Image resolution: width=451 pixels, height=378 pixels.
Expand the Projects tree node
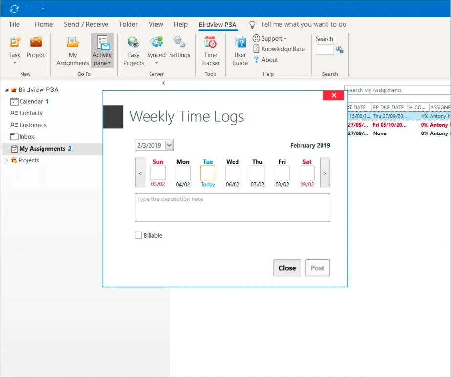[x=7, y=160]
